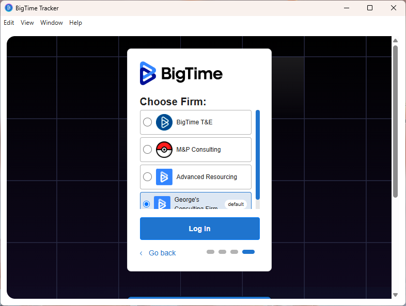
Task: Open the View menu
Action: pos(27,23)
